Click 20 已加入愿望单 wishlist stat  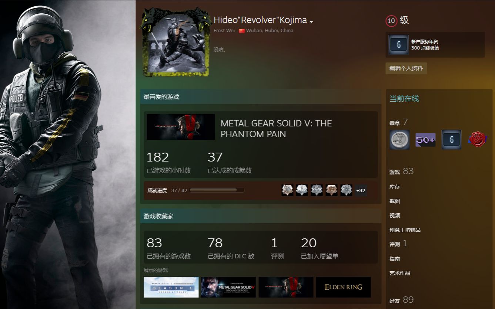click(320, 248)
